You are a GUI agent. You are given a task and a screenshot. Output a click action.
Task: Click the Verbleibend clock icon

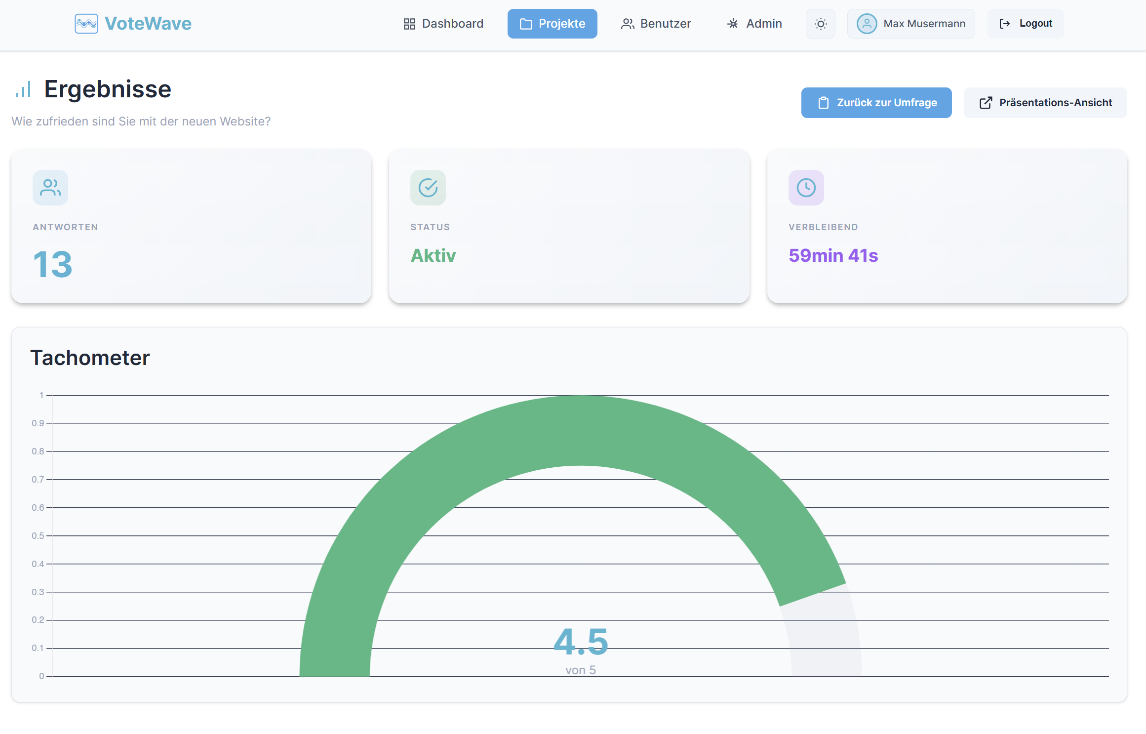[x=806, y=188]
